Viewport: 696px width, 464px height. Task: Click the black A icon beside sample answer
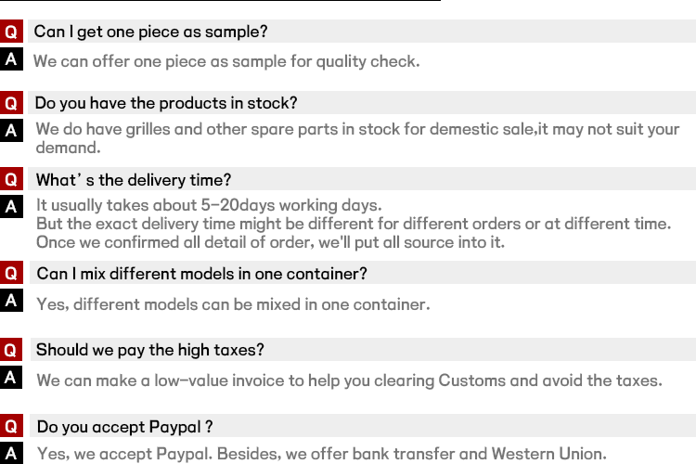click(11, 59)
